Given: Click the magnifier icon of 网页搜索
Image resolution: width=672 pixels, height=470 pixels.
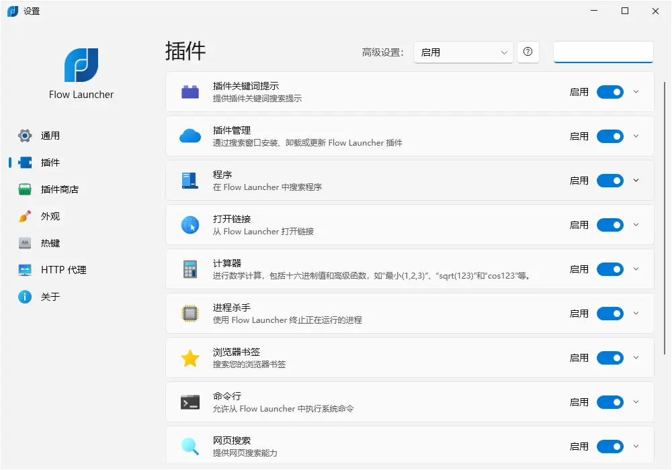Looking at the screenshot, I should (190, 446).
